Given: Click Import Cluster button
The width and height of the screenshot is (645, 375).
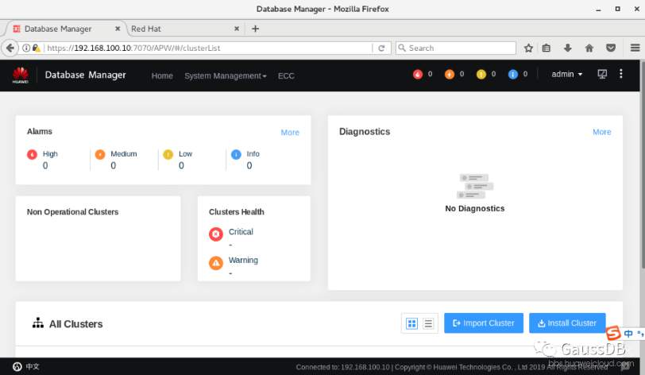Looking at the screenshot, I should click(483, 323).
